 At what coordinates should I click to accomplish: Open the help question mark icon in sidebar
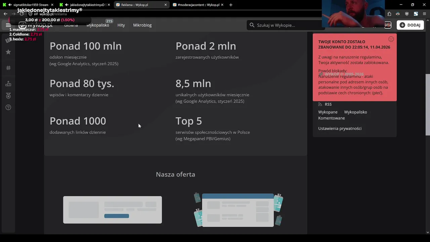(x=8, y=108)
